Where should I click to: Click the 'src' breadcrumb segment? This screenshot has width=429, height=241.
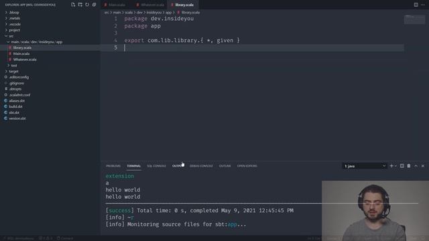pyautogui.click(x=107, y=13)
